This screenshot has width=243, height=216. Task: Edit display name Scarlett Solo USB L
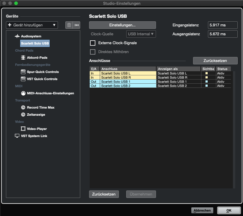179,73
